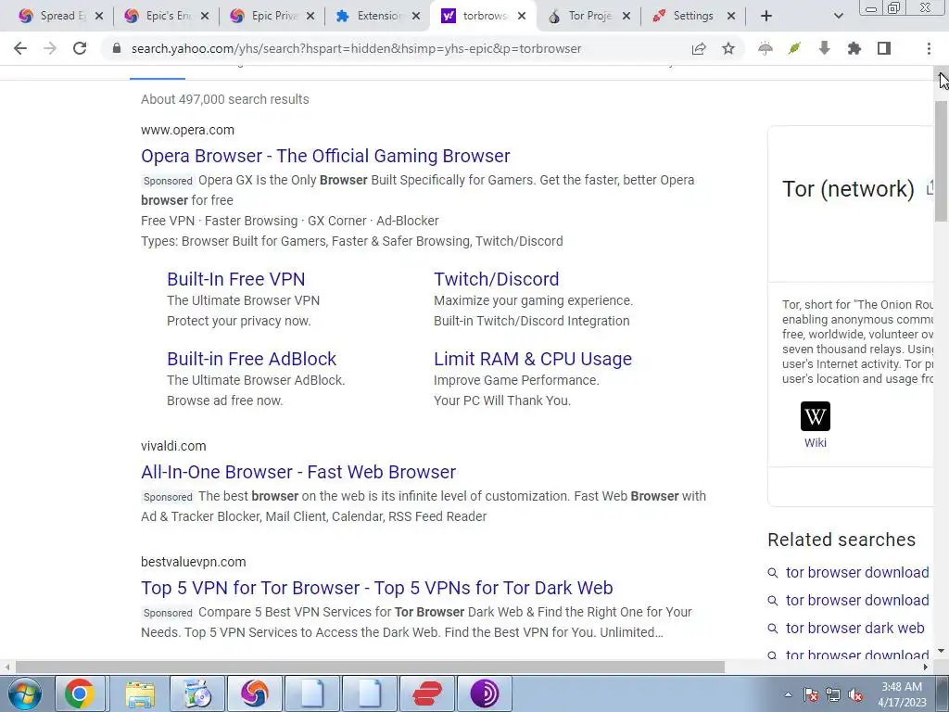The width and height of the screenshot is (949, 712).
Task: Click the padlock site info icon
Action: coord(117,48)
